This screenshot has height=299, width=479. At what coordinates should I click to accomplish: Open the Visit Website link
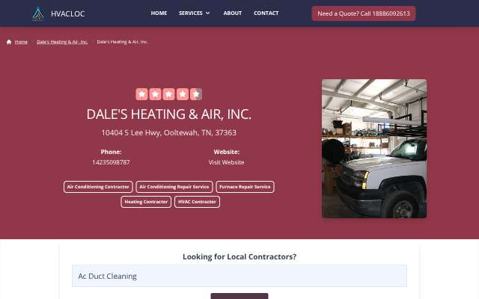tap(226, 162)
